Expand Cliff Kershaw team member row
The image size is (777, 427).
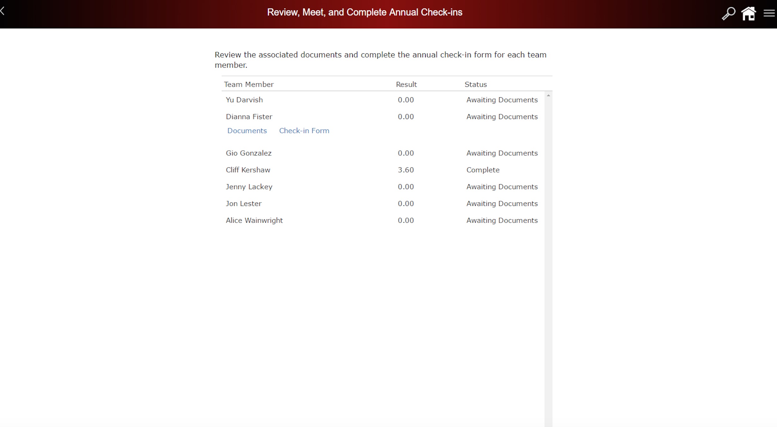click(248, 170)
